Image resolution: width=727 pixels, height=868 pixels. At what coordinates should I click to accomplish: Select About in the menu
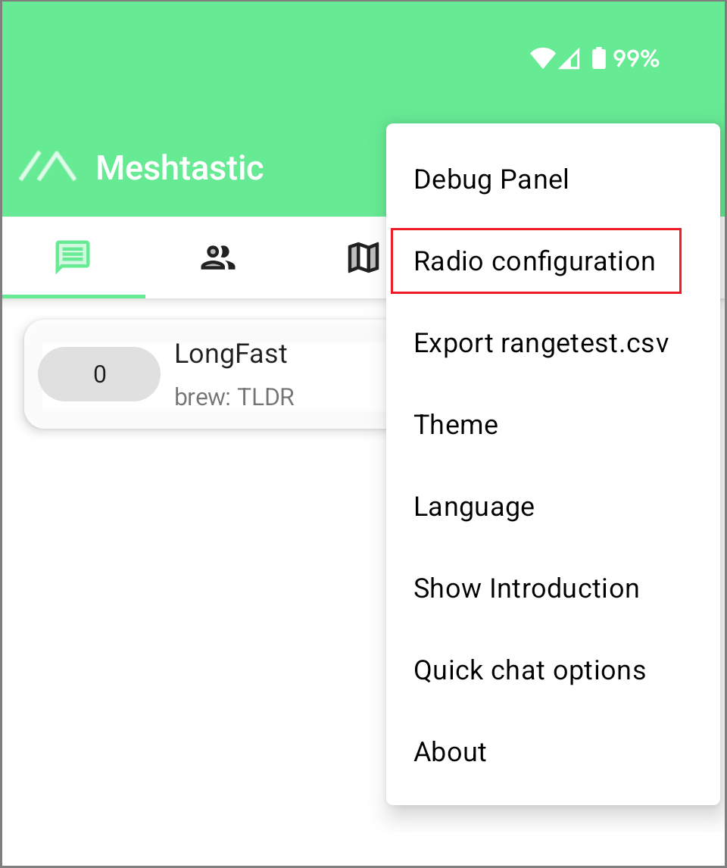pos(450,752)
